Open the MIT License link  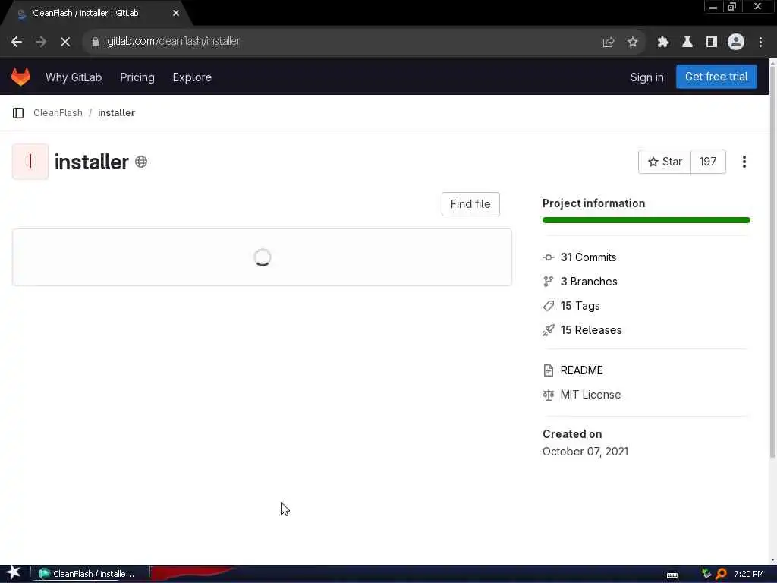pos(590,395)
